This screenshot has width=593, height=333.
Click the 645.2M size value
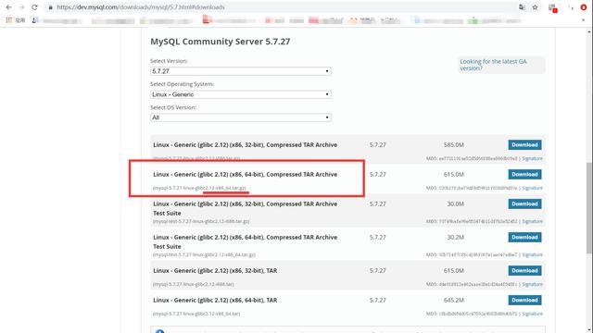[453, 300]
